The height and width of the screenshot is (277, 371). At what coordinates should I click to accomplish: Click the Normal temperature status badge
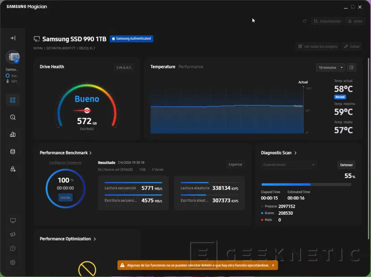pyautogui.click(x=340, y=97)
